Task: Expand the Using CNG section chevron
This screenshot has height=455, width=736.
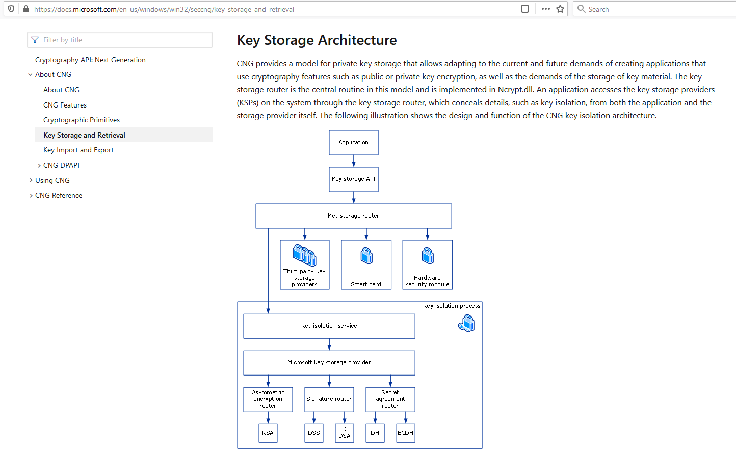Action: click(31, 180)
